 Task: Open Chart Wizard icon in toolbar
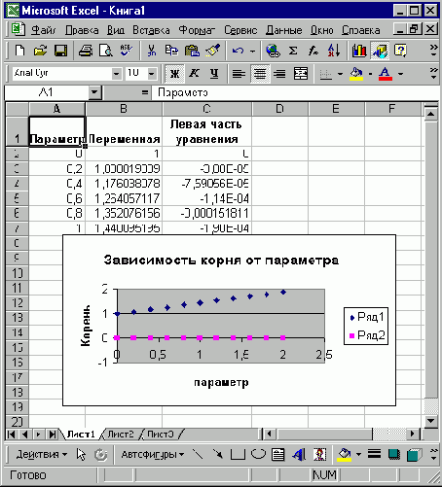(359, 51)
